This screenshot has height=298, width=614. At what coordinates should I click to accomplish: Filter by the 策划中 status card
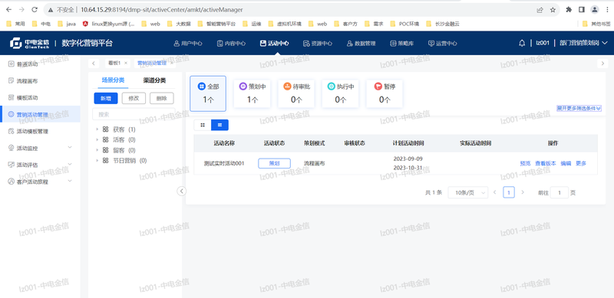pos(252,93)
